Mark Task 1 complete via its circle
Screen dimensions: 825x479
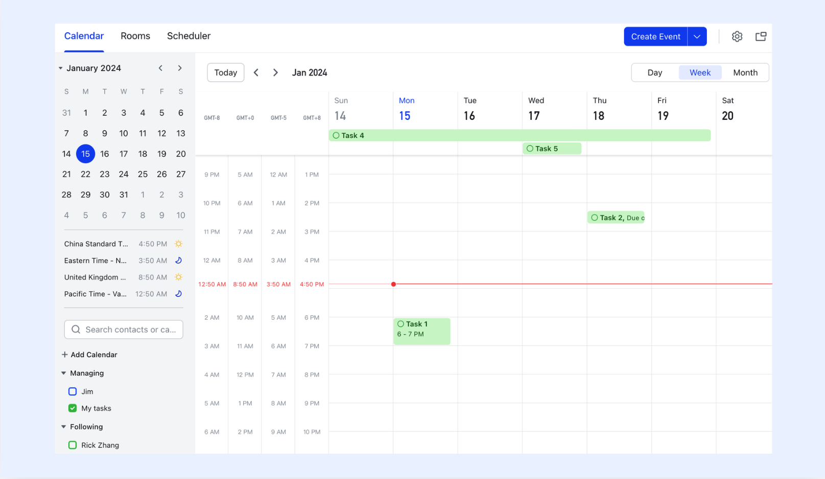[401, 324]
